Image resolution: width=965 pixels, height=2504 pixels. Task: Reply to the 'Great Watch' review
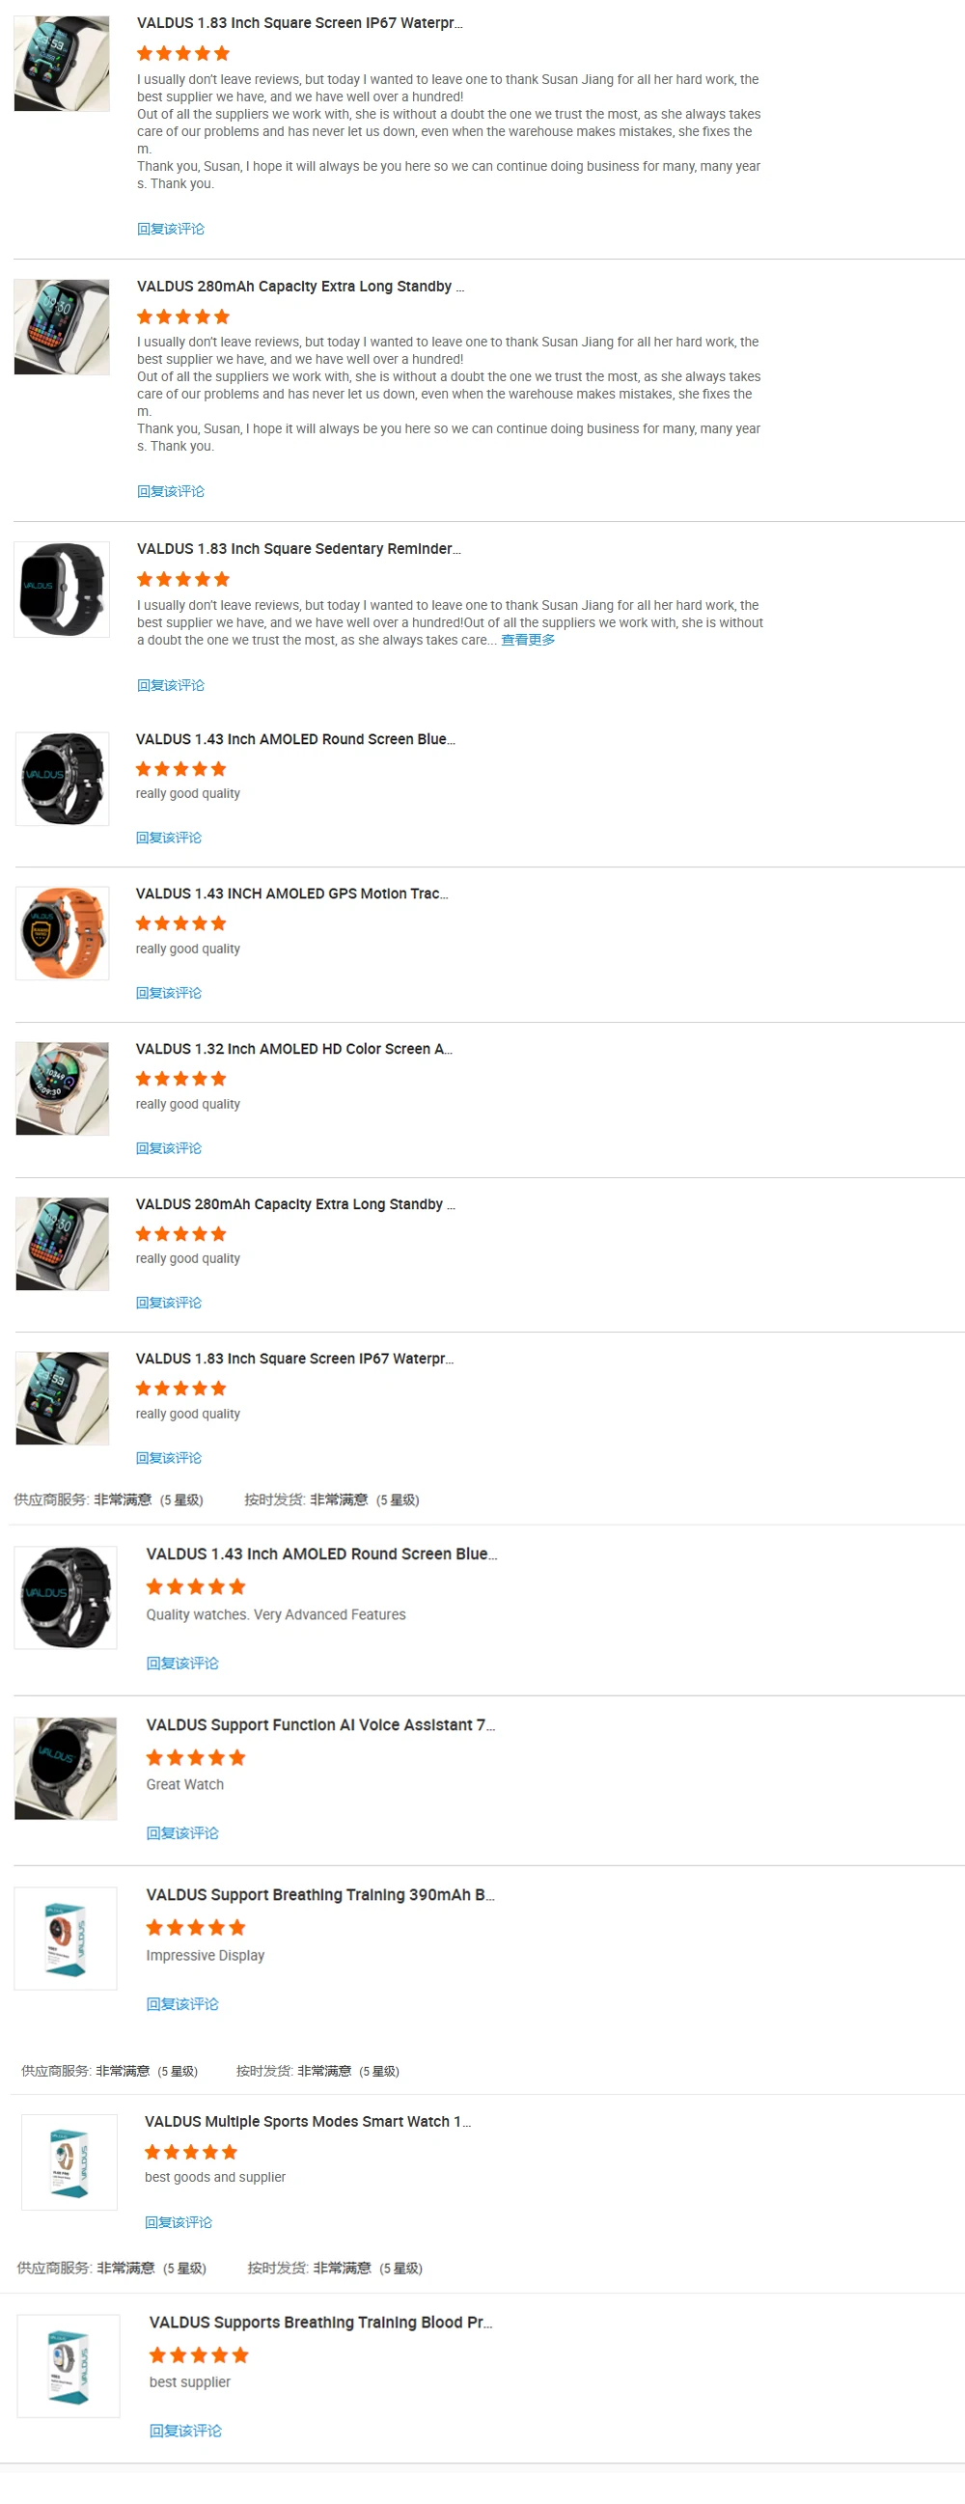(x=182, y=1833)
